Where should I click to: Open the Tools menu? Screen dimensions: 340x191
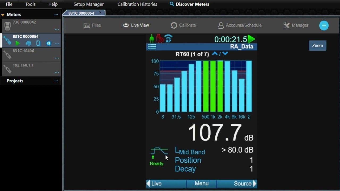pyautogui.click(x=30, y=4)
